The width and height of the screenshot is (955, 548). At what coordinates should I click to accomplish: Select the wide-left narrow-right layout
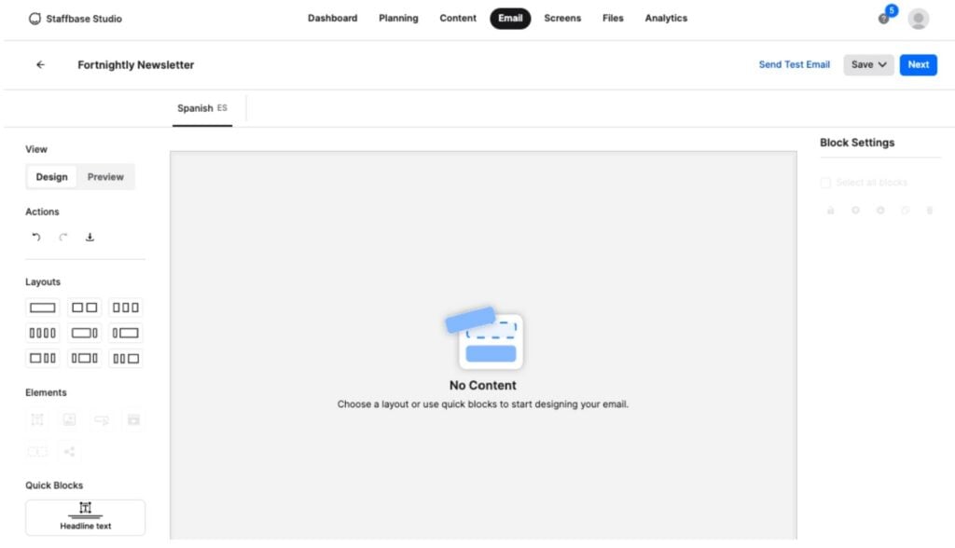click(84, 333)
